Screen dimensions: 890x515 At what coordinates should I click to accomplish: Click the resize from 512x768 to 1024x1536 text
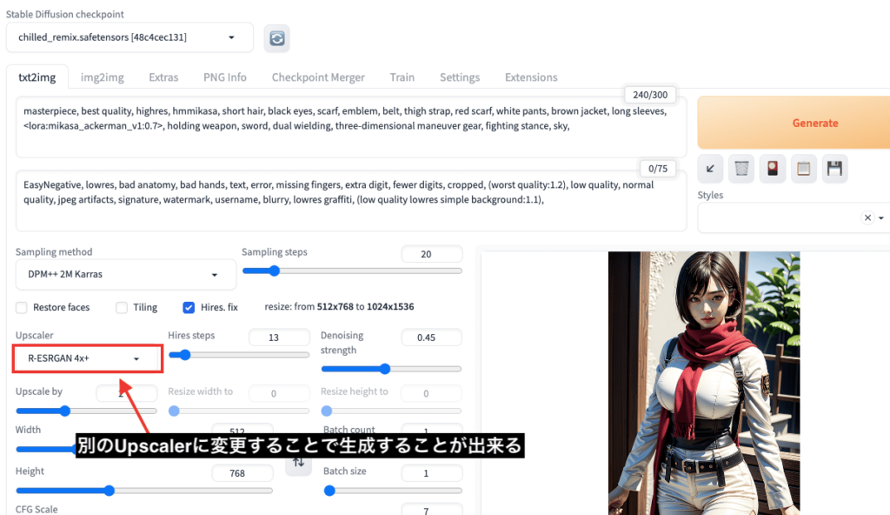pos(339,306)
